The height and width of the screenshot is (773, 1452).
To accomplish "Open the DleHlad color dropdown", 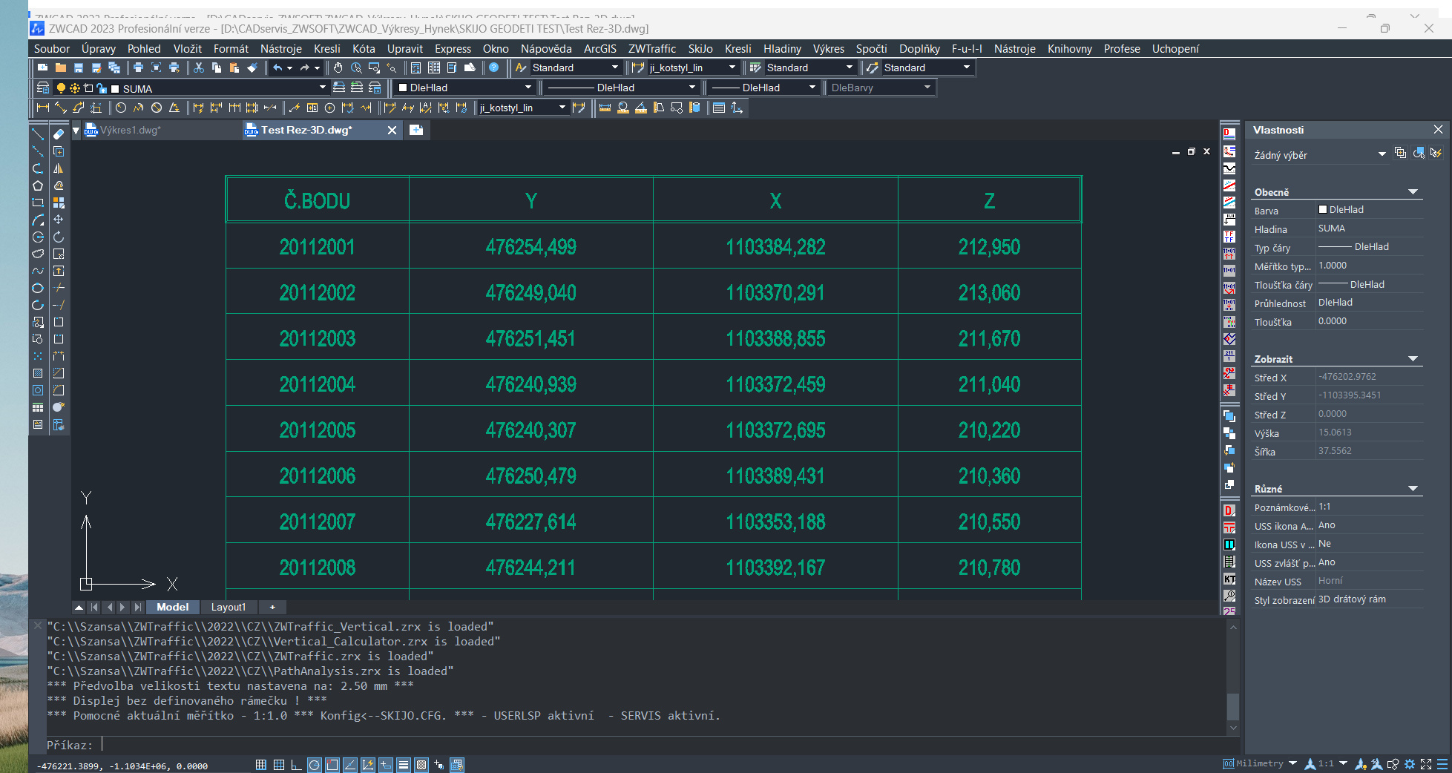I will pos(528,88).
